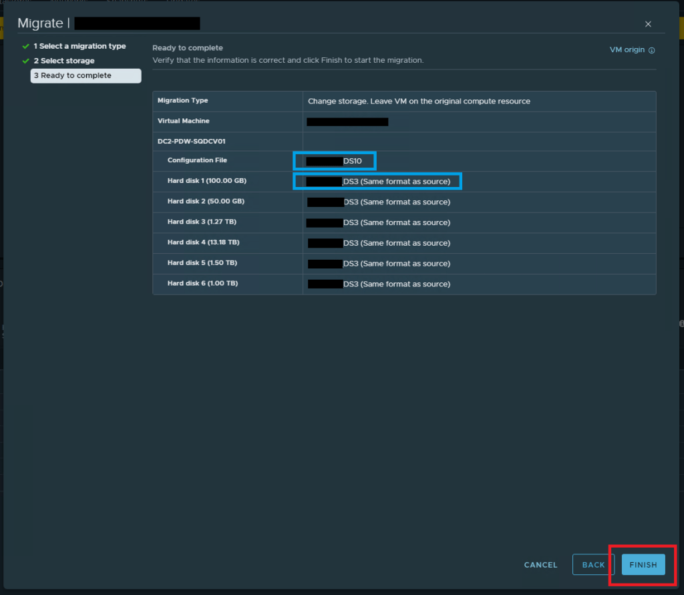The image size is (684, 595).
Task: Select the Hard disk 3 (1.27 TB) row
Action: (x=200, y=222)
